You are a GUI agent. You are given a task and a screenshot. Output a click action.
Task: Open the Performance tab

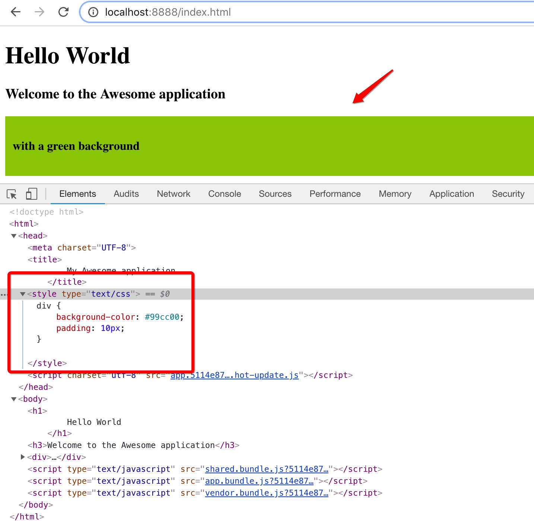pyautogui.click(x=335, y=194)
